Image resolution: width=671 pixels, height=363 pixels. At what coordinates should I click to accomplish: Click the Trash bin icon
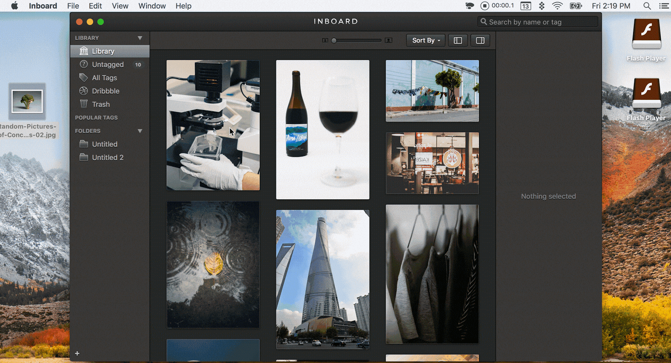tap(84, 104)
